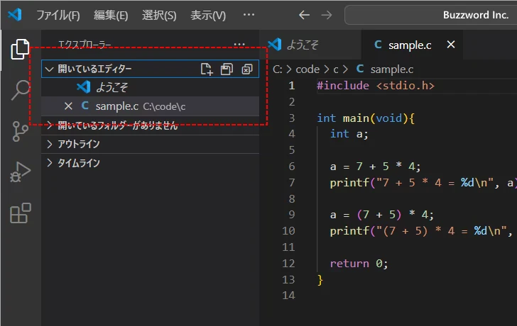Click the closing brace on line 13
This screenshot has height=326, width=517.
(320, 280)
